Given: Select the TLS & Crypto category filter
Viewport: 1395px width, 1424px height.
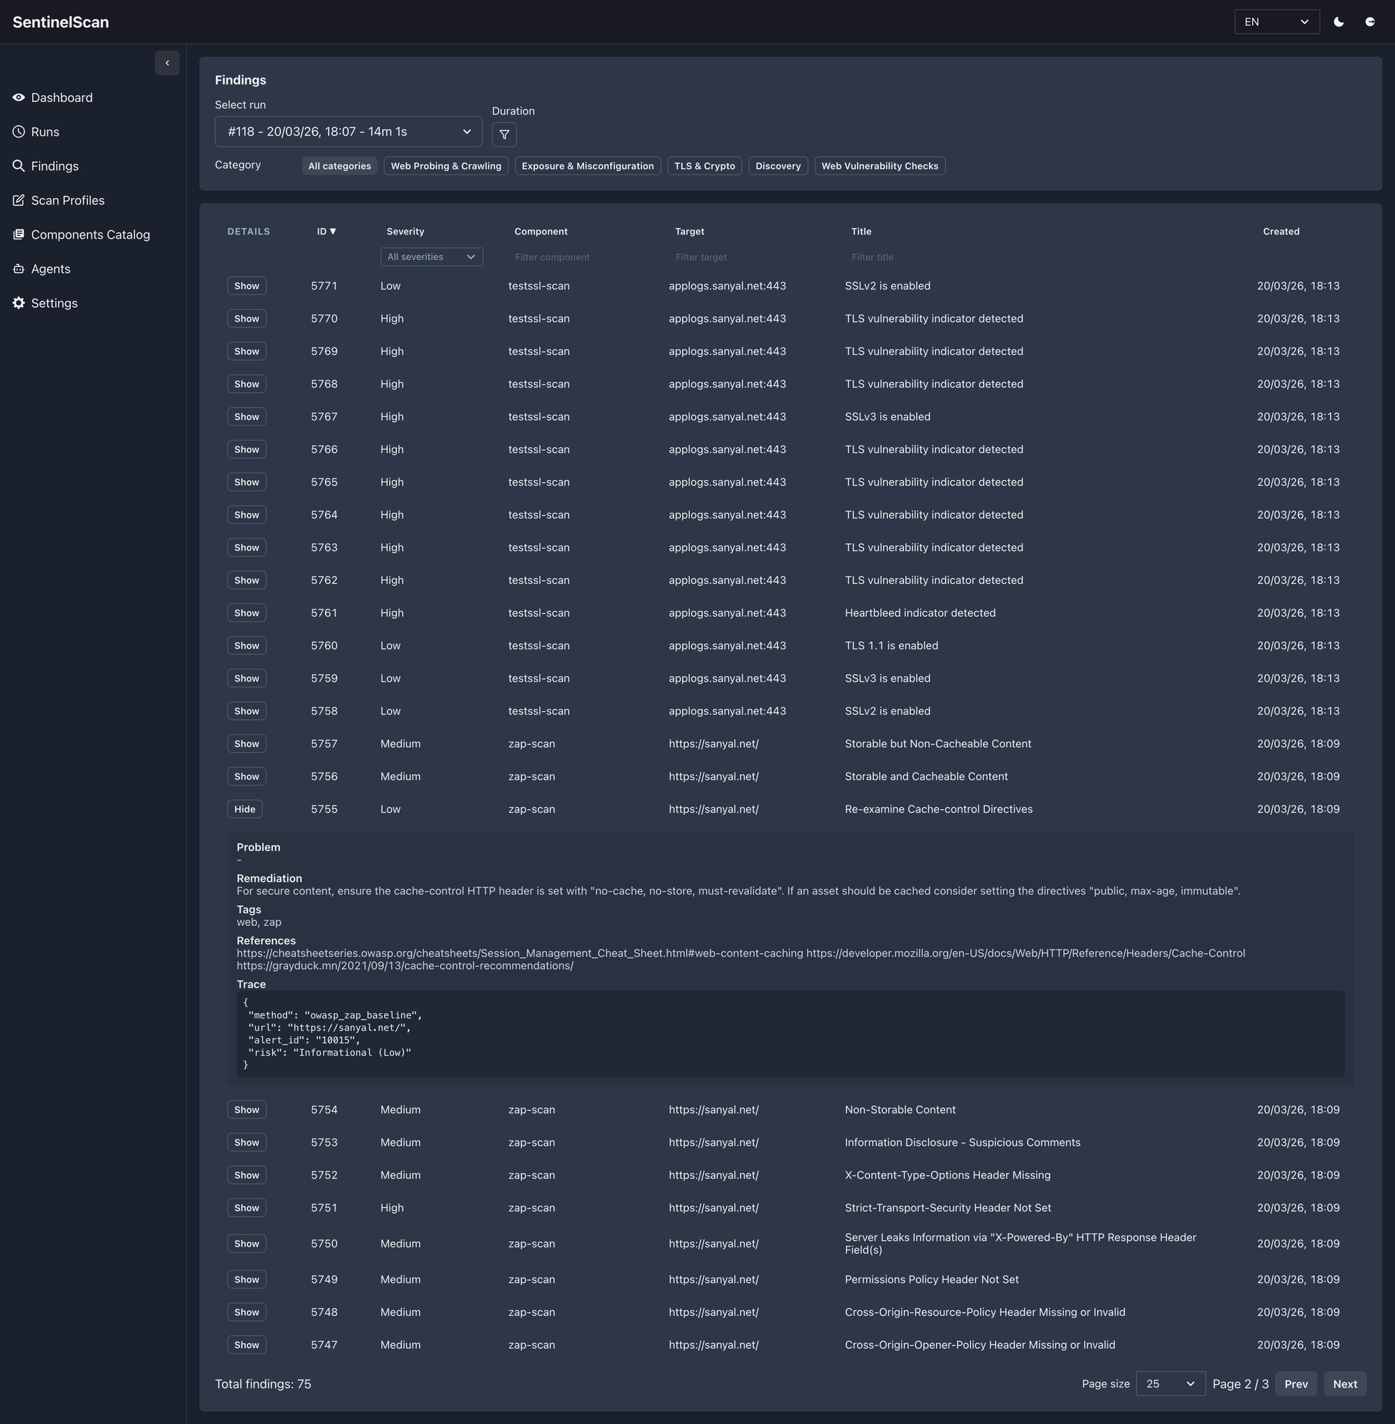Looking at the screenshot, I should tap(703, 165).
